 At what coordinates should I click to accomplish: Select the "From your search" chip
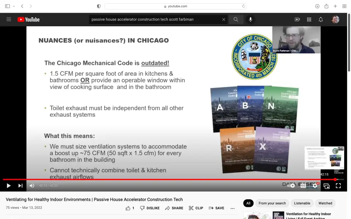pyautogui.click(x=272, y=203)
